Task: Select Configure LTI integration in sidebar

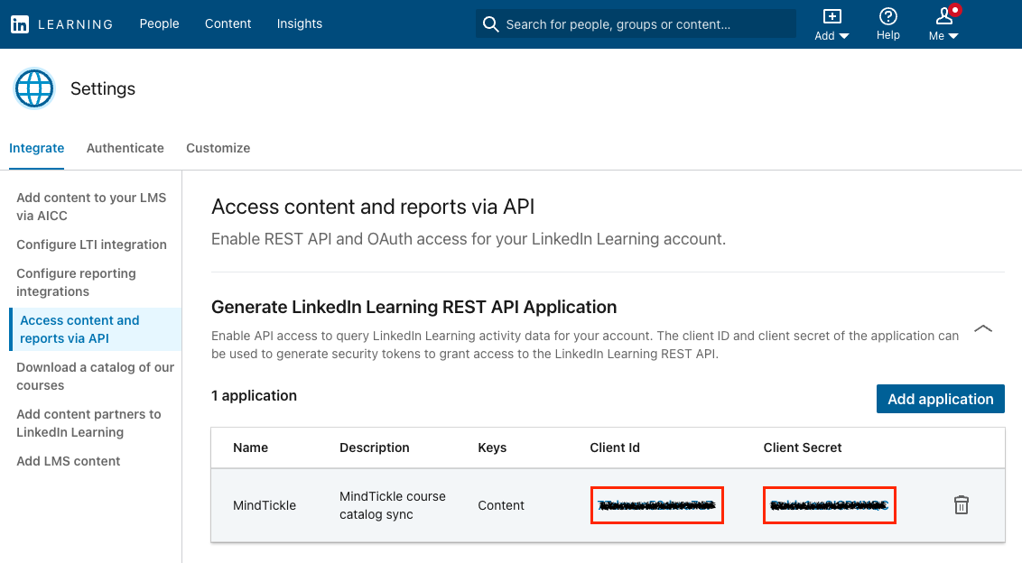Action: 91,245
